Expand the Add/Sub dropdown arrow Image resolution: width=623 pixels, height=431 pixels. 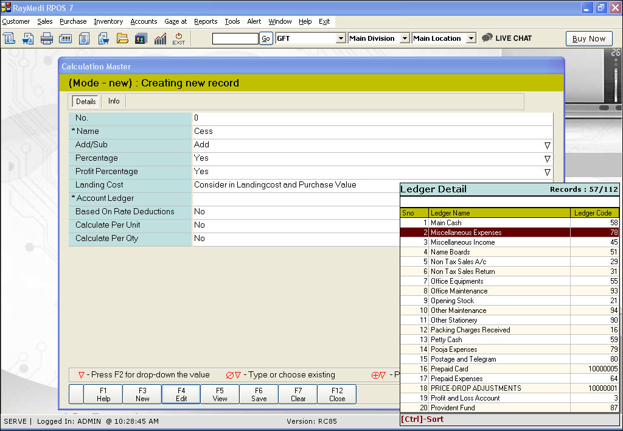(x=547, y=145)
